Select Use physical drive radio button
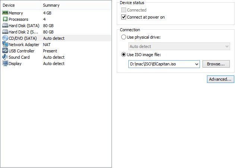 point(123,37)
